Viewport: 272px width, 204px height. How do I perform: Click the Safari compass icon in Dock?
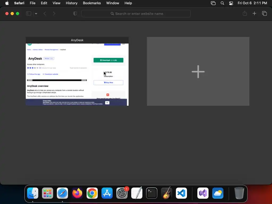coord(62,193)
